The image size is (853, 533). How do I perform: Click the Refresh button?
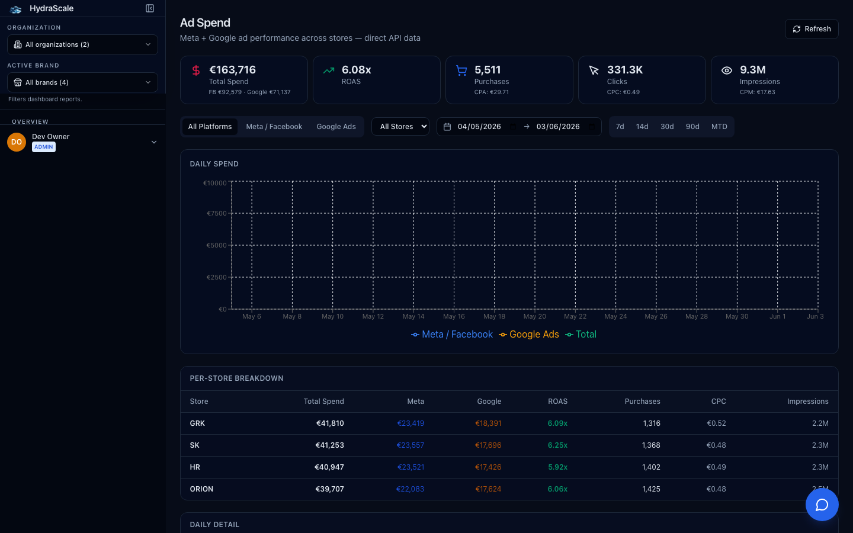(x=812, y=29)
